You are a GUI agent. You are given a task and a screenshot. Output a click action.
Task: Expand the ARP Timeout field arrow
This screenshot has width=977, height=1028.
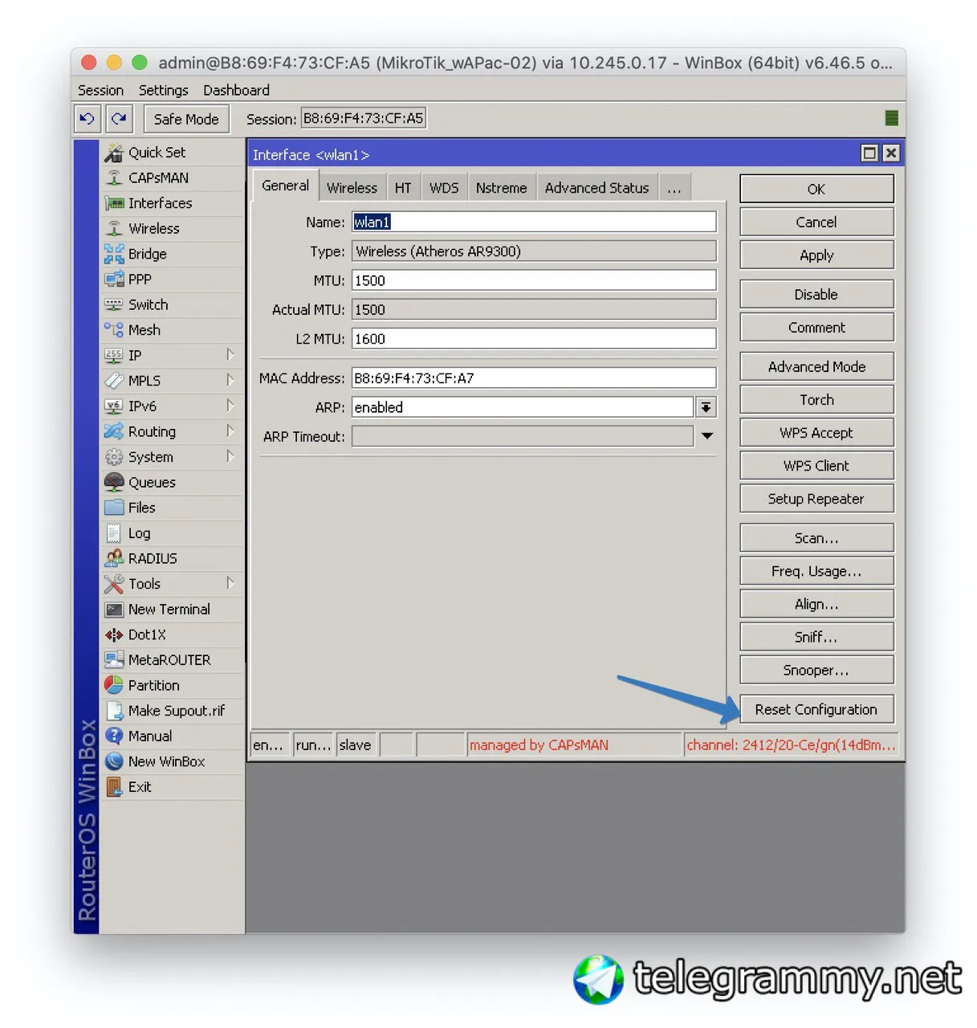click(707, 436)
